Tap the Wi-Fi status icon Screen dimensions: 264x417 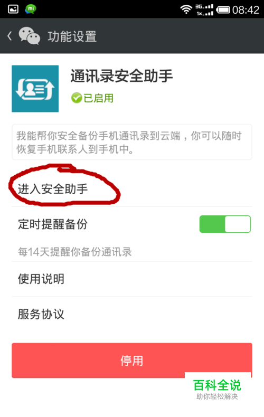(x=186, y=10)
